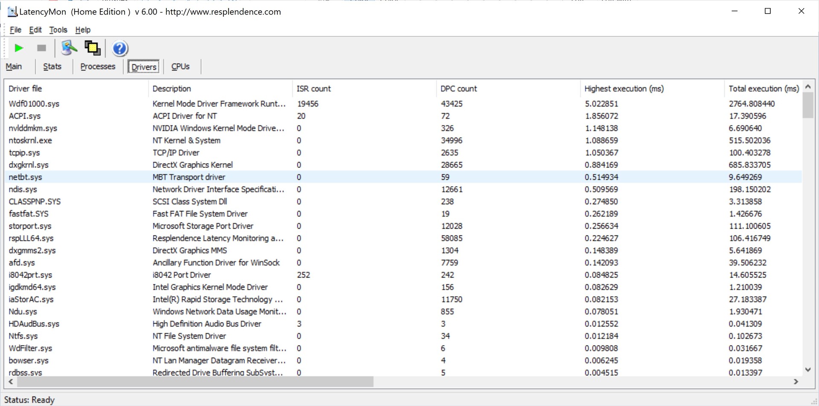Select the CPUs tab
This screenshot has height=406, width=819.
[x=180, y=66]
